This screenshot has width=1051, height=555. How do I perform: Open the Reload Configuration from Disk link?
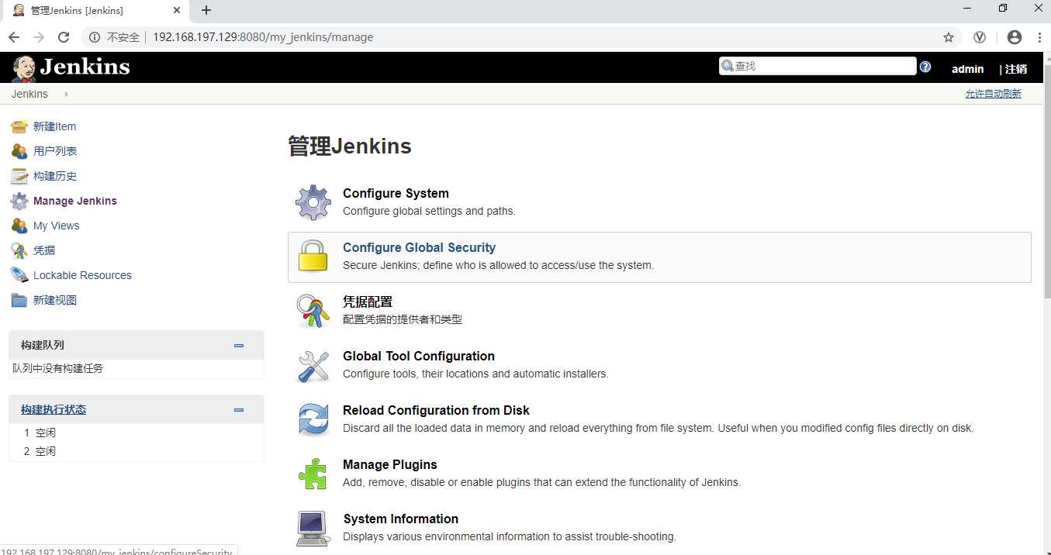coord(436,410)
